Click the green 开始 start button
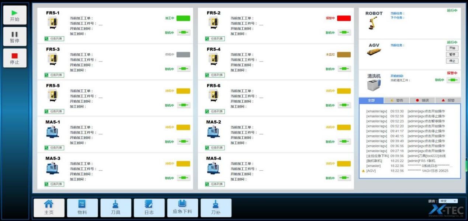The height and width of the screenshot is (221, 468). pyautogui.click(x=15, y=15)
